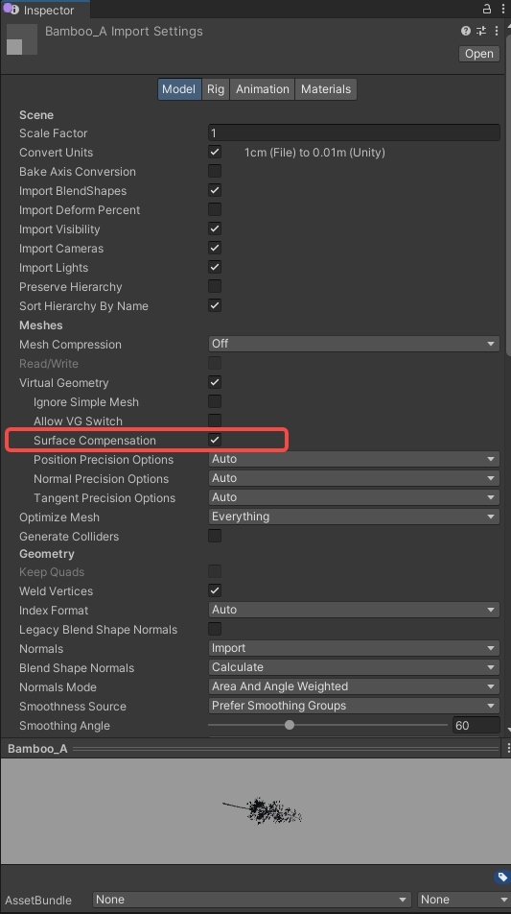The height and width of the screenshot is (914, 511).
Task: Toggle Import Lights checkbox
Action: [x=215, y=268]
